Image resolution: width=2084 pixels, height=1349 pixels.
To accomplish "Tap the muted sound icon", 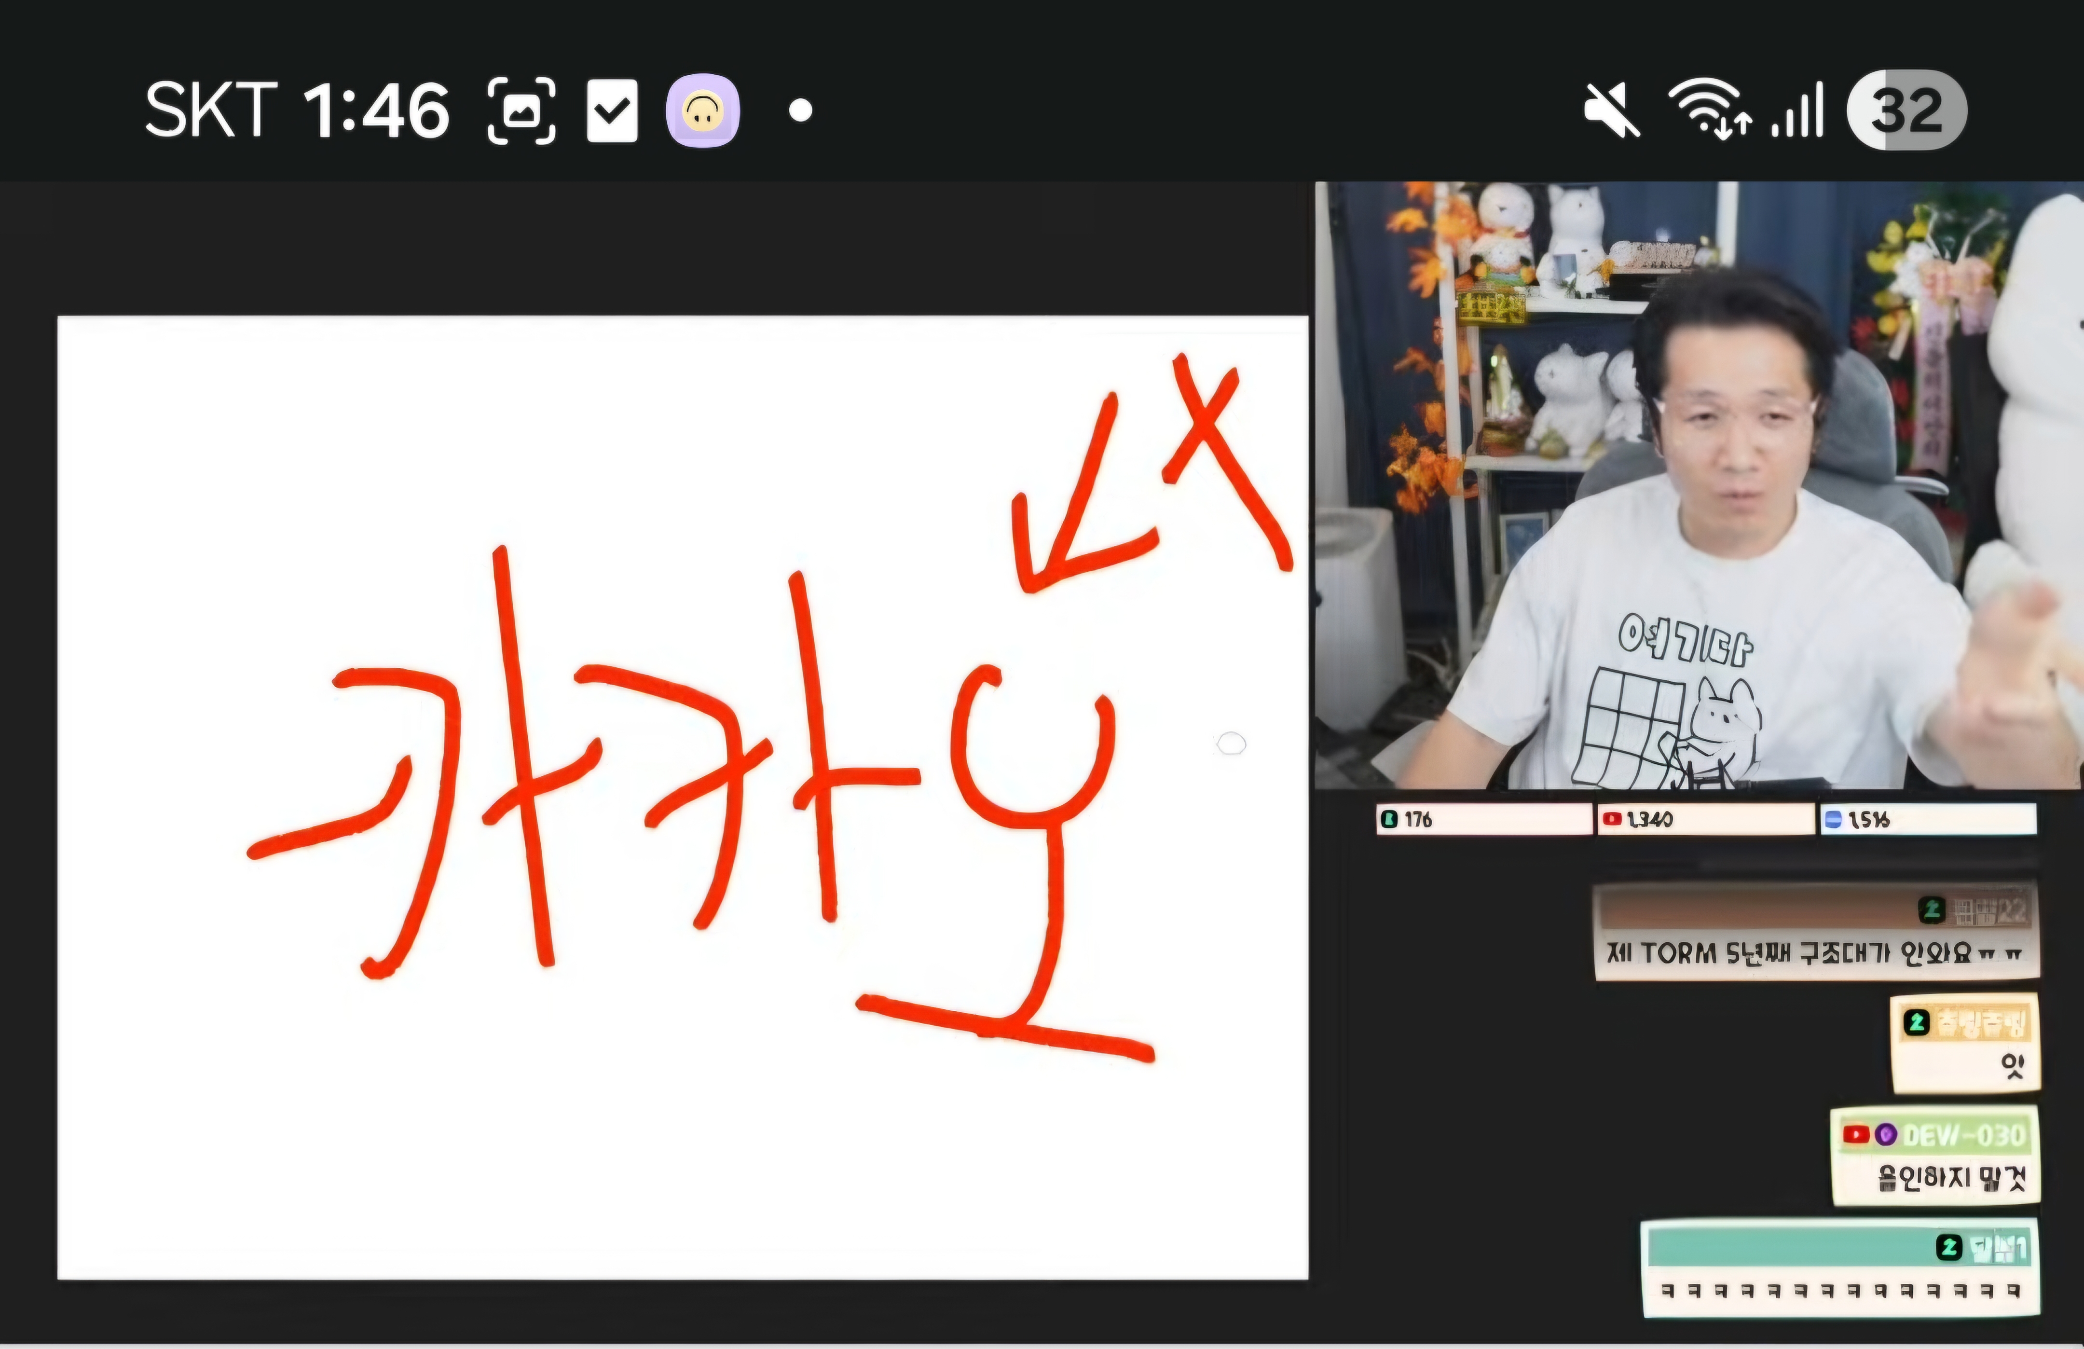I will [x=1612, y=110].
